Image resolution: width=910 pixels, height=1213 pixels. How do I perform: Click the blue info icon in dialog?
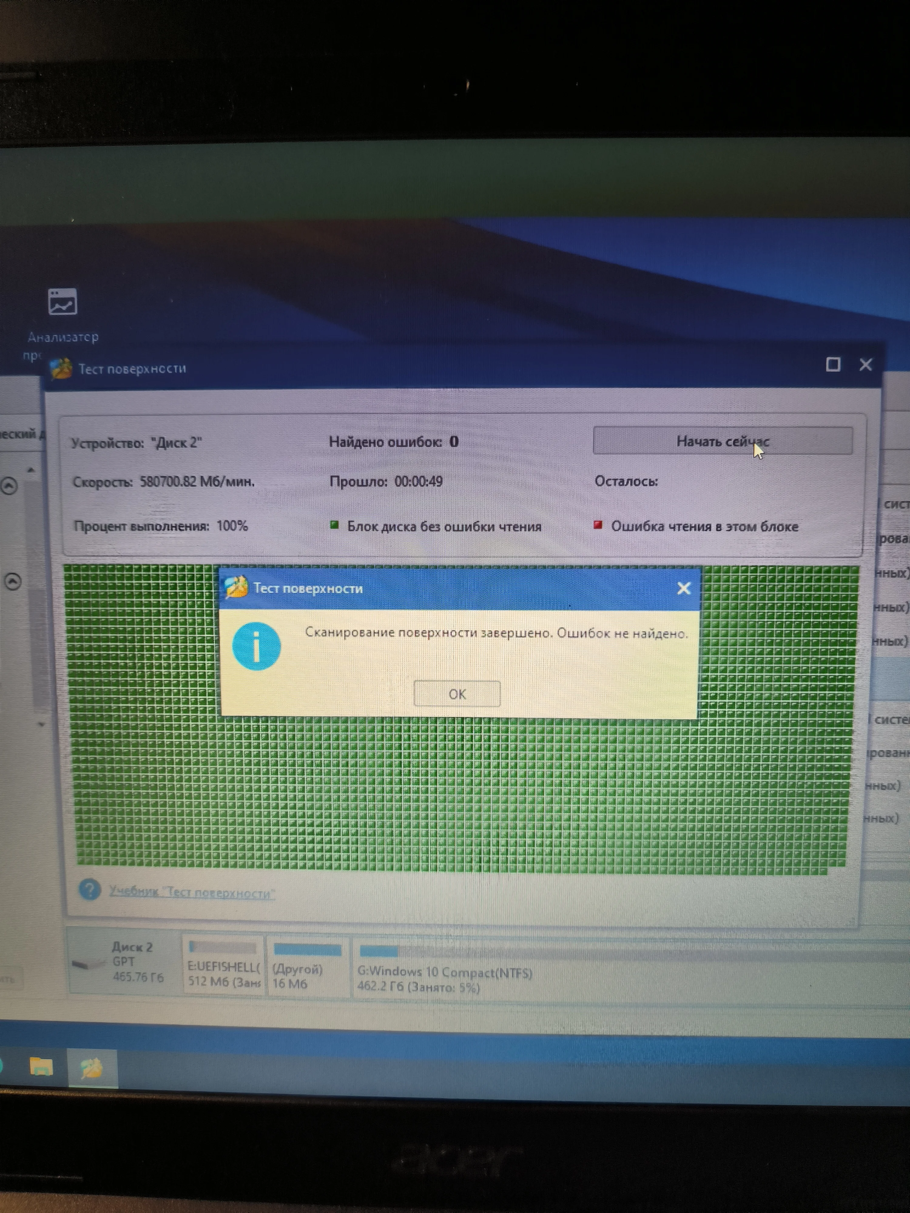click(x=256, y=647)
